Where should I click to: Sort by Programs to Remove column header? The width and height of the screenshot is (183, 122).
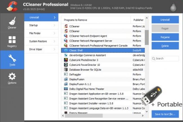(96, 20)
